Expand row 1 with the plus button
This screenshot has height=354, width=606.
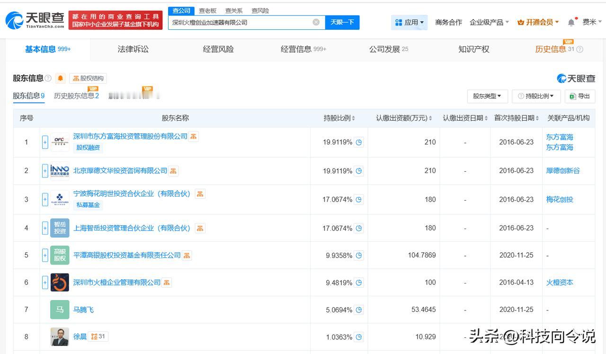click(45, 142)
